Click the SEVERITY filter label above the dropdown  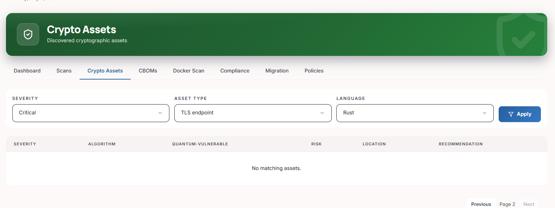(25, 99)
